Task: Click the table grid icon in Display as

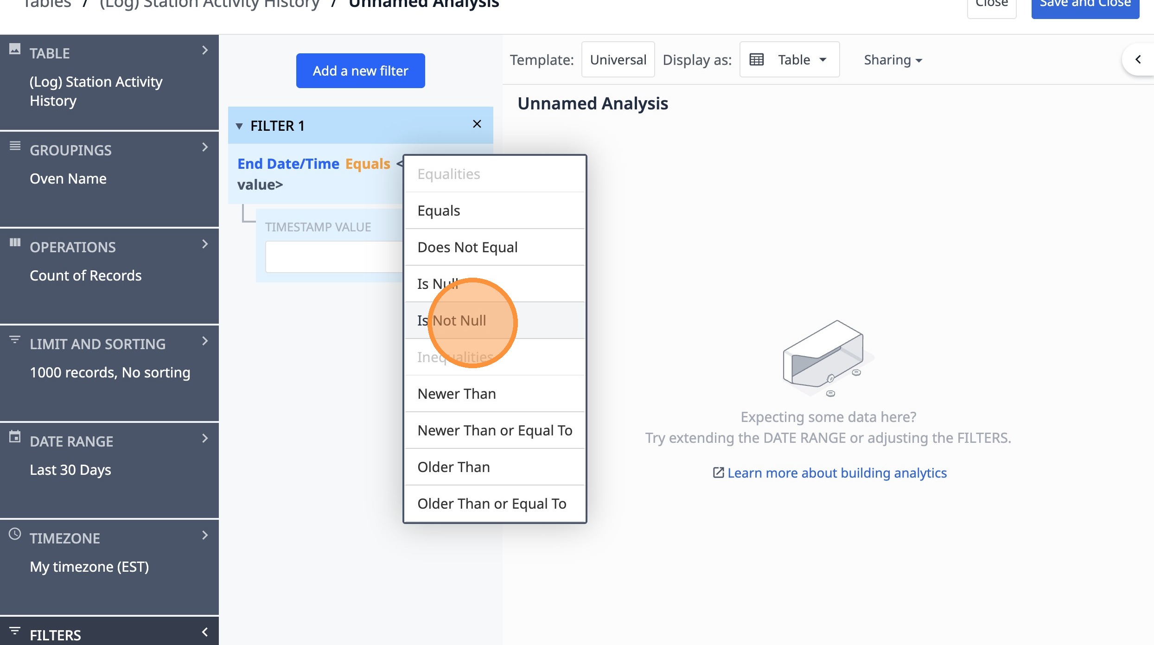Action: [x=756, y=60]
